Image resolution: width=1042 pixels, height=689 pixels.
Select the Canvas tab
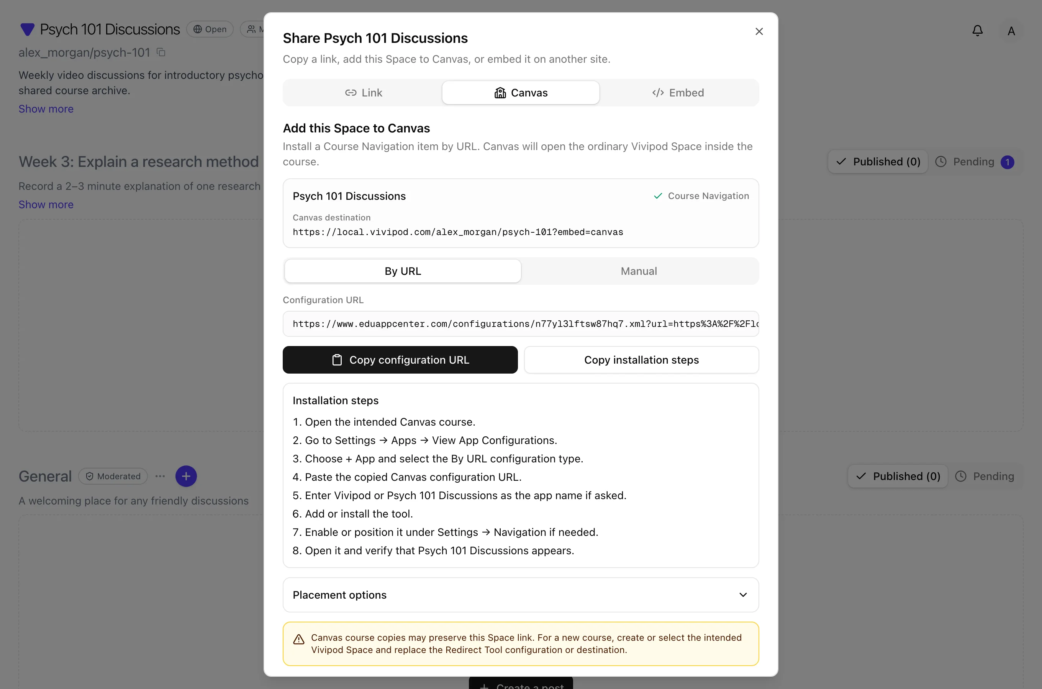click(x=521, y=93)
